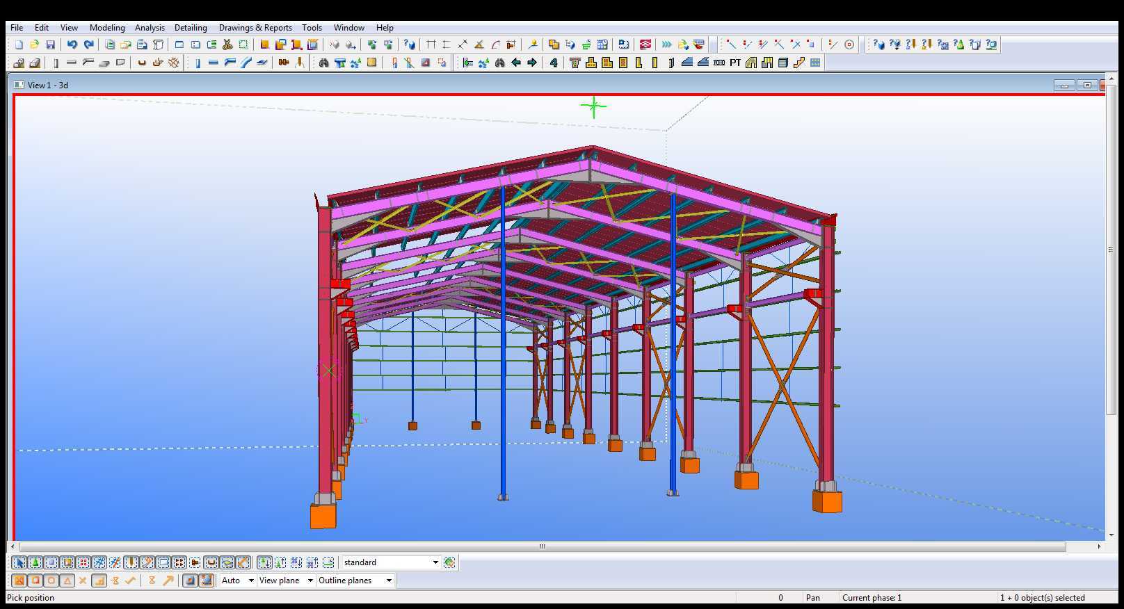Viewport: 1124px width, 609px height.
Task: Click the Current phase: 1 status text
Action: (872, 598)
